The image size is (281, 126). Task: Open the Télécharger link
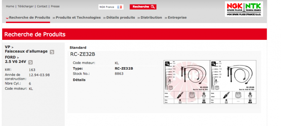point(26,6)
